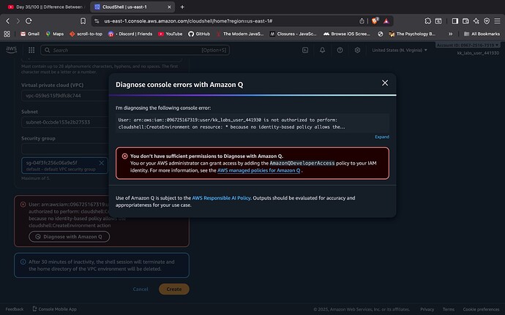The image size is (505, 315).
Task: Show more hidden bookmarks chevron
Action: [450, 34]
